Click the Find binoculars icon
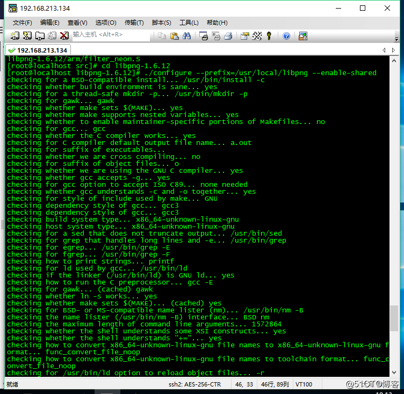This screenshot has width=404, height=394. tap(186, 36)
